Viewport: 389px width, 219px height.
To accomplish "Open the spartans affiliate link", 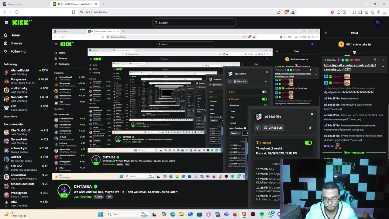I will (x=350, y=67).
